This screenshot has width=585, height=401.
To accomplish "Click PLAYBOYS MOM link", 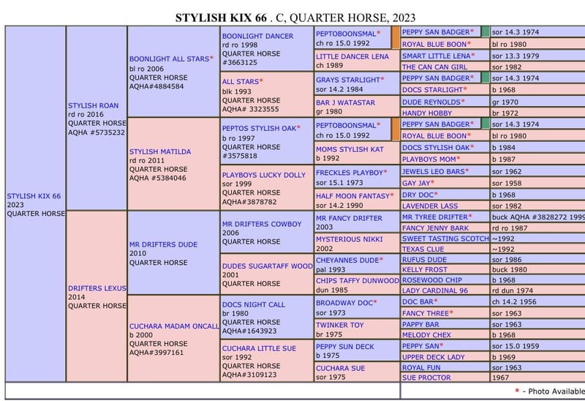I will tap(429, 160).
